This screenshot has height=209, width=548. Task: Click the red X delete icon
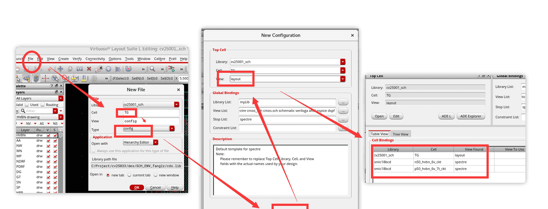(x=89, y=69)
